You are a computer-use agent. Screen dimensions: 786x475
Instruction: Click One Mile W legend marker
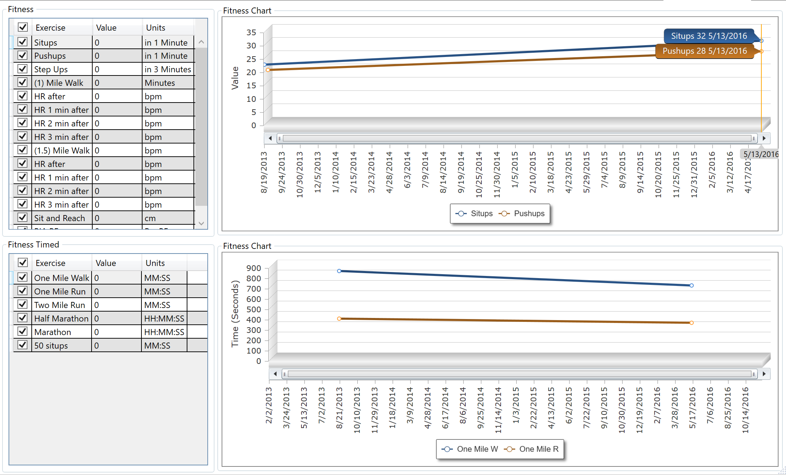coord(447,449)
